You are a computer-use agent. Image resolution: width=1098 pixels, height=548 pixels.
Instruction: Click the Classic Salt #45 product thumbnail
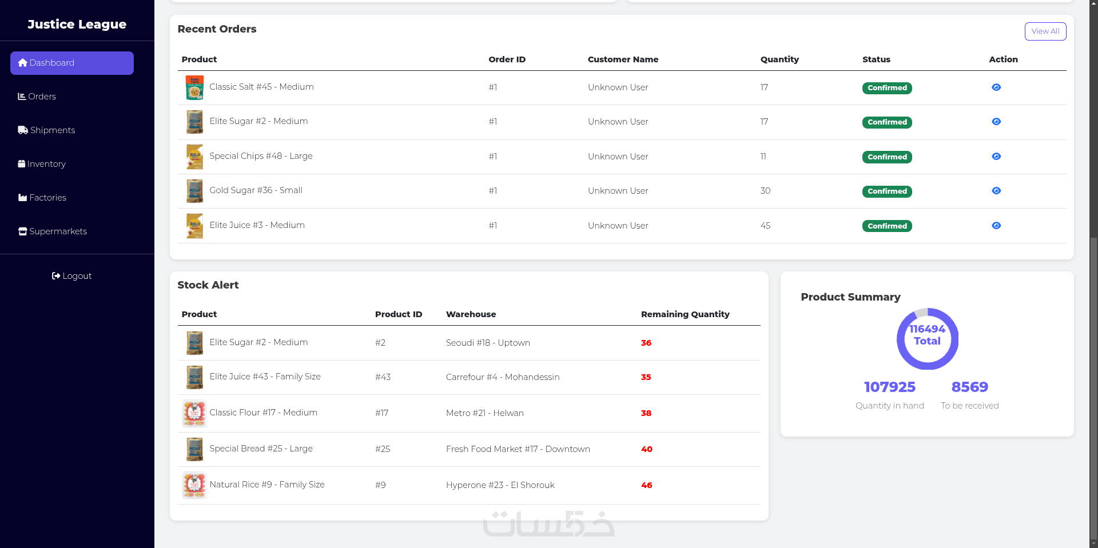[194, 87]
